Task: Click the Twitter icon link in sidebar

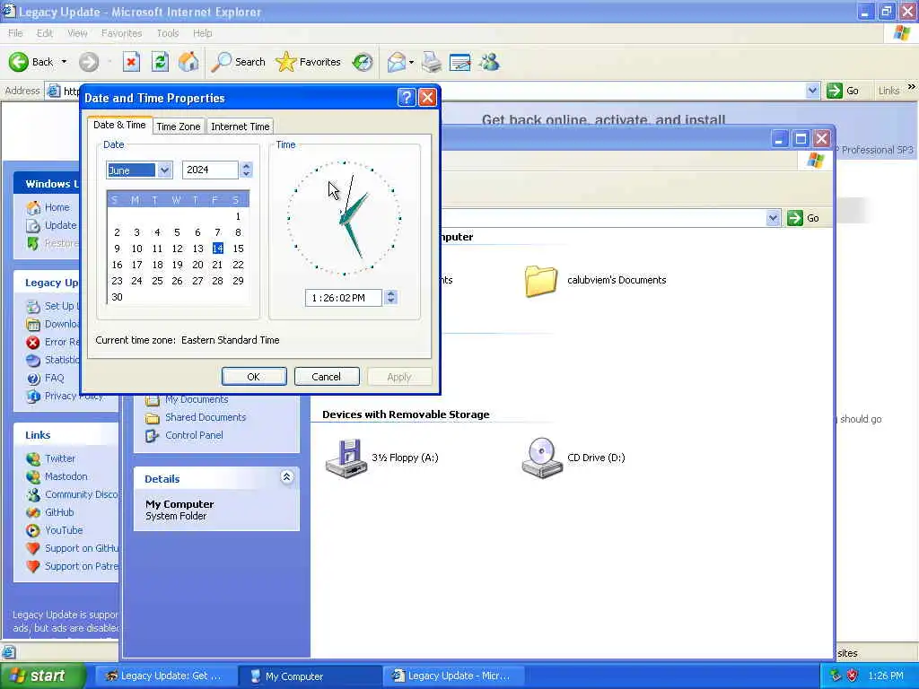Action: pos(33,458)
